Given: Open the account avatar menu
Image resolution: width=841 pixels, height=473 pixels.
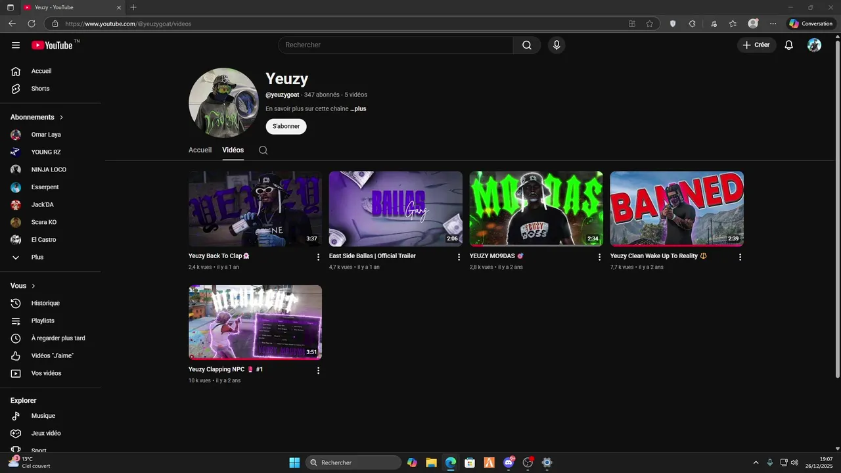Looking at the screenshot, I should [814, 45].
